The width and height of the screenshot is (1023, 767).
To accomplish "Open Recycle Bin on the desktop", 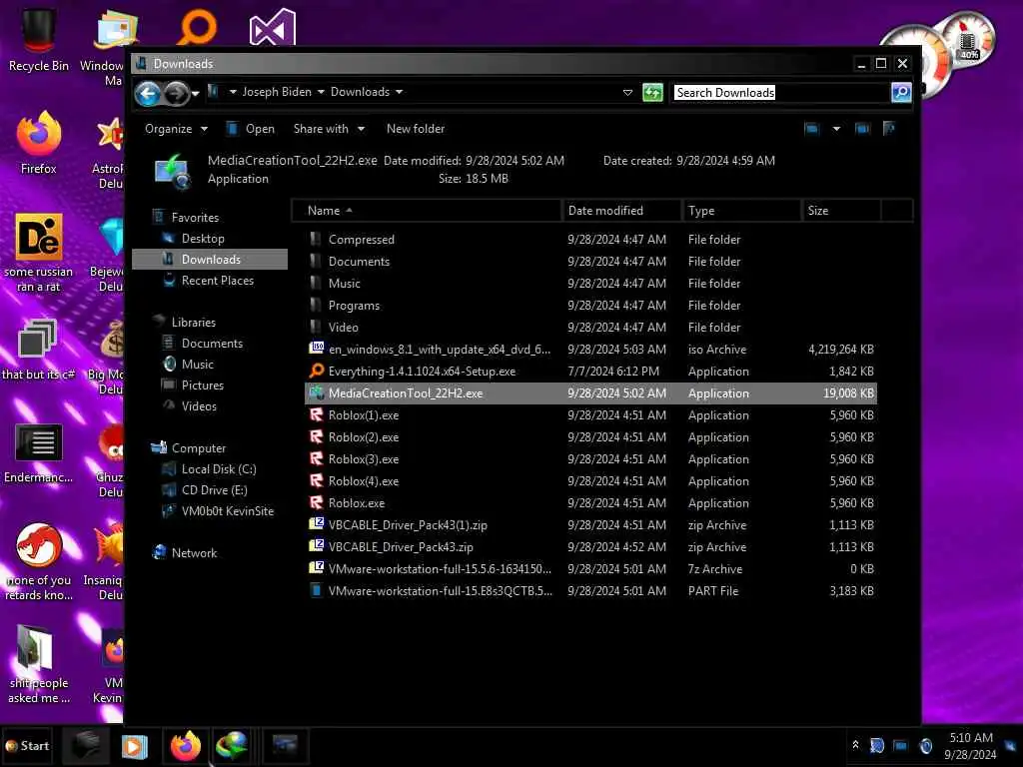I will pyautogui.click(x=38, y=39).
